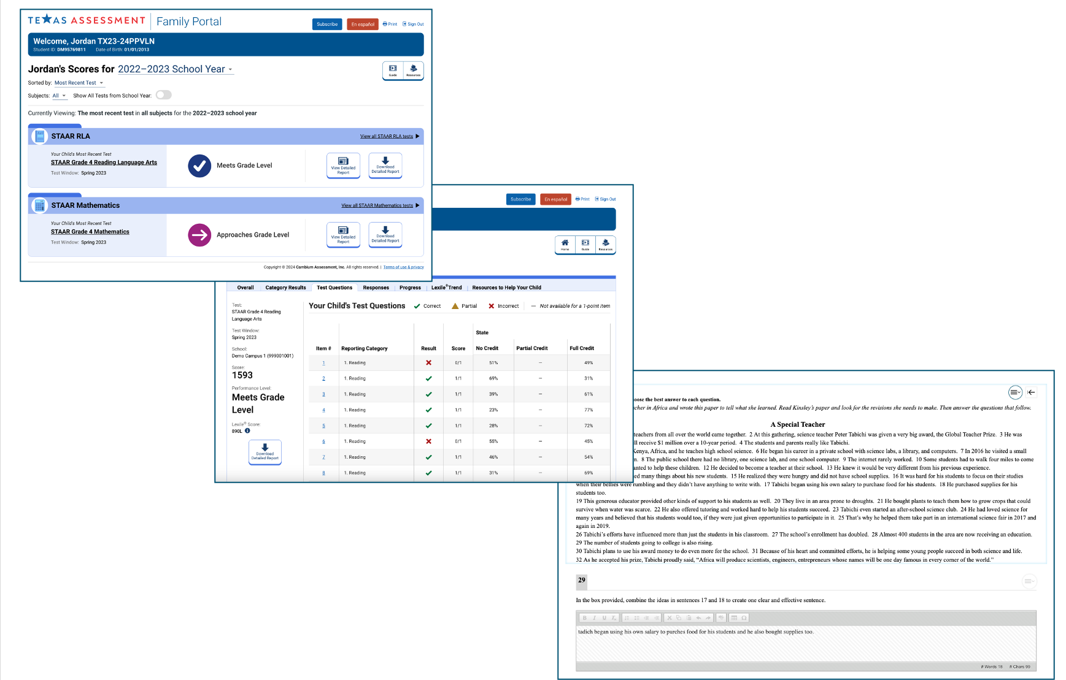Viewport: 1066px width, 680px height.
Task: Switch to the Category Results tab
Action: pyautogui.click(x=285, y=288)
